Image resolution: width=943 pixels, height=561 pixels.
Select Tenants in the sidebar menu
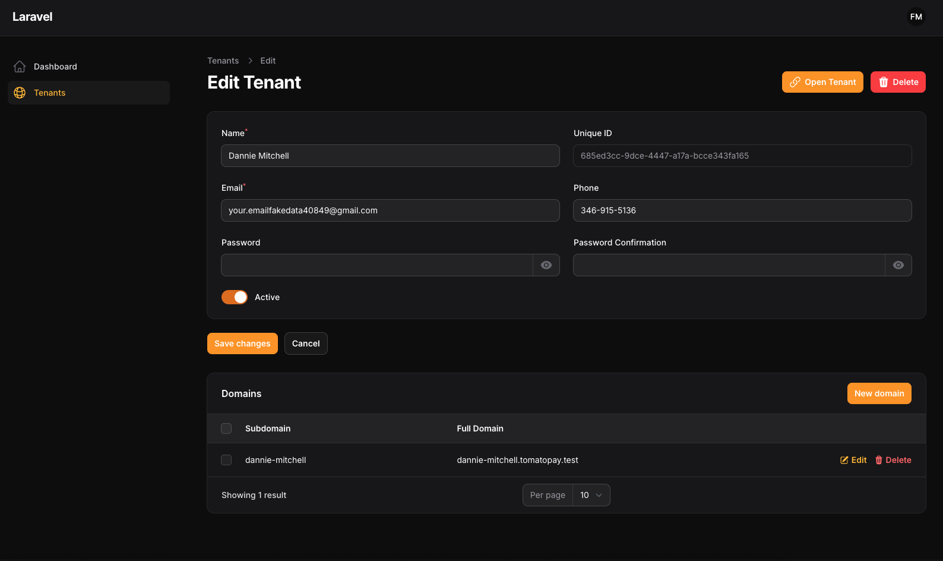[x=50, y=93]
